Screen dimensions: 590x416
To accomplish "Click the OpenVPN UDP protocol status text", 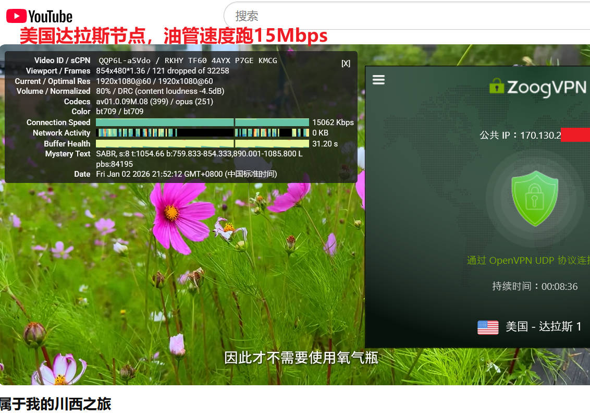I will (x=527, y=260).
